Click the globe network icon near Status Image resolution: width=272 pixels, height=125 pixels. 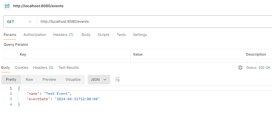click(x=240, y=68)
